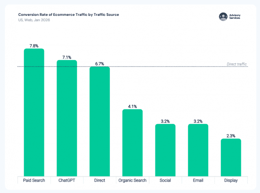Click the Social green bar
This screenshot has height=193, width=260.
point(165,150)
